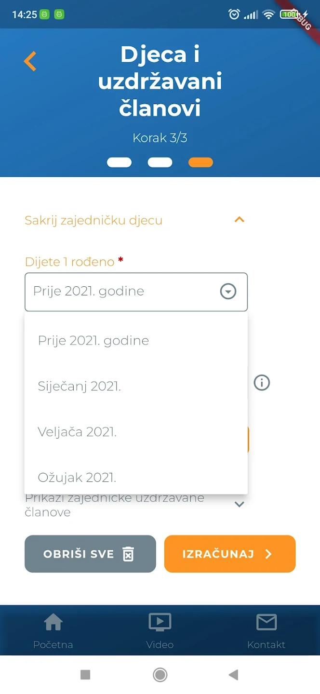The height and width of the screenshot is (694, 320).
Task: Tap the trash icon on Obriši sve
Action: coord(128,554)
